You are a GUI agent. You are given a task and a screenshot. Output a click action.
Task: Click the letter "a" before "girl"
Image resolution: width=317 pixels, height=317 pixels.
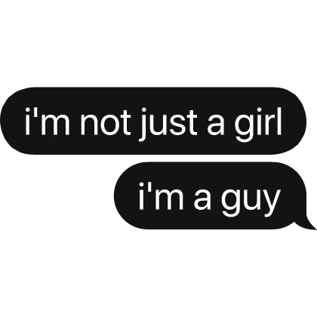(x=216, y=125)
